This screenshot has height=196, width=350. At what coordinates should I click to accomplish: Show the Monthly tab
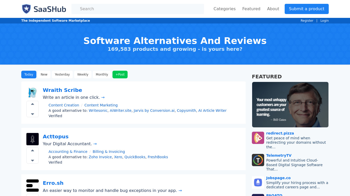(x=102, y=75)
